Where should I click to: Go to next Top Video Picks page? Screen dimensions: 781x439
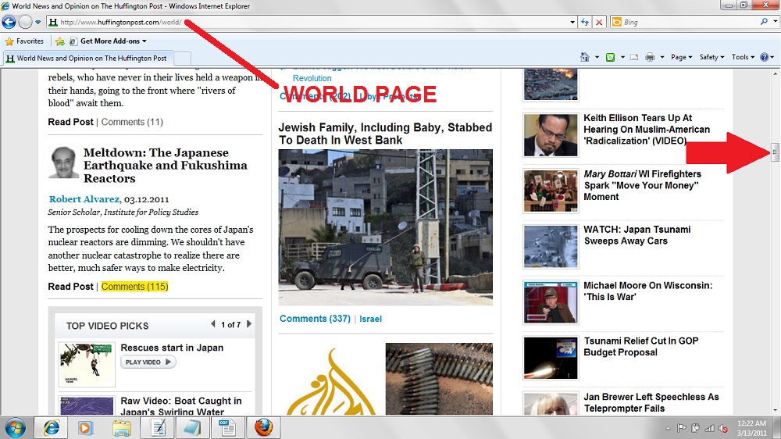click(x=249, y=324)
